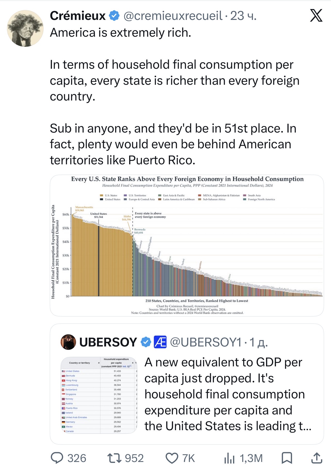Like the tweet with the heart icon
The height and width of the screenshot is (471, 331).
(x=172, y=458)
